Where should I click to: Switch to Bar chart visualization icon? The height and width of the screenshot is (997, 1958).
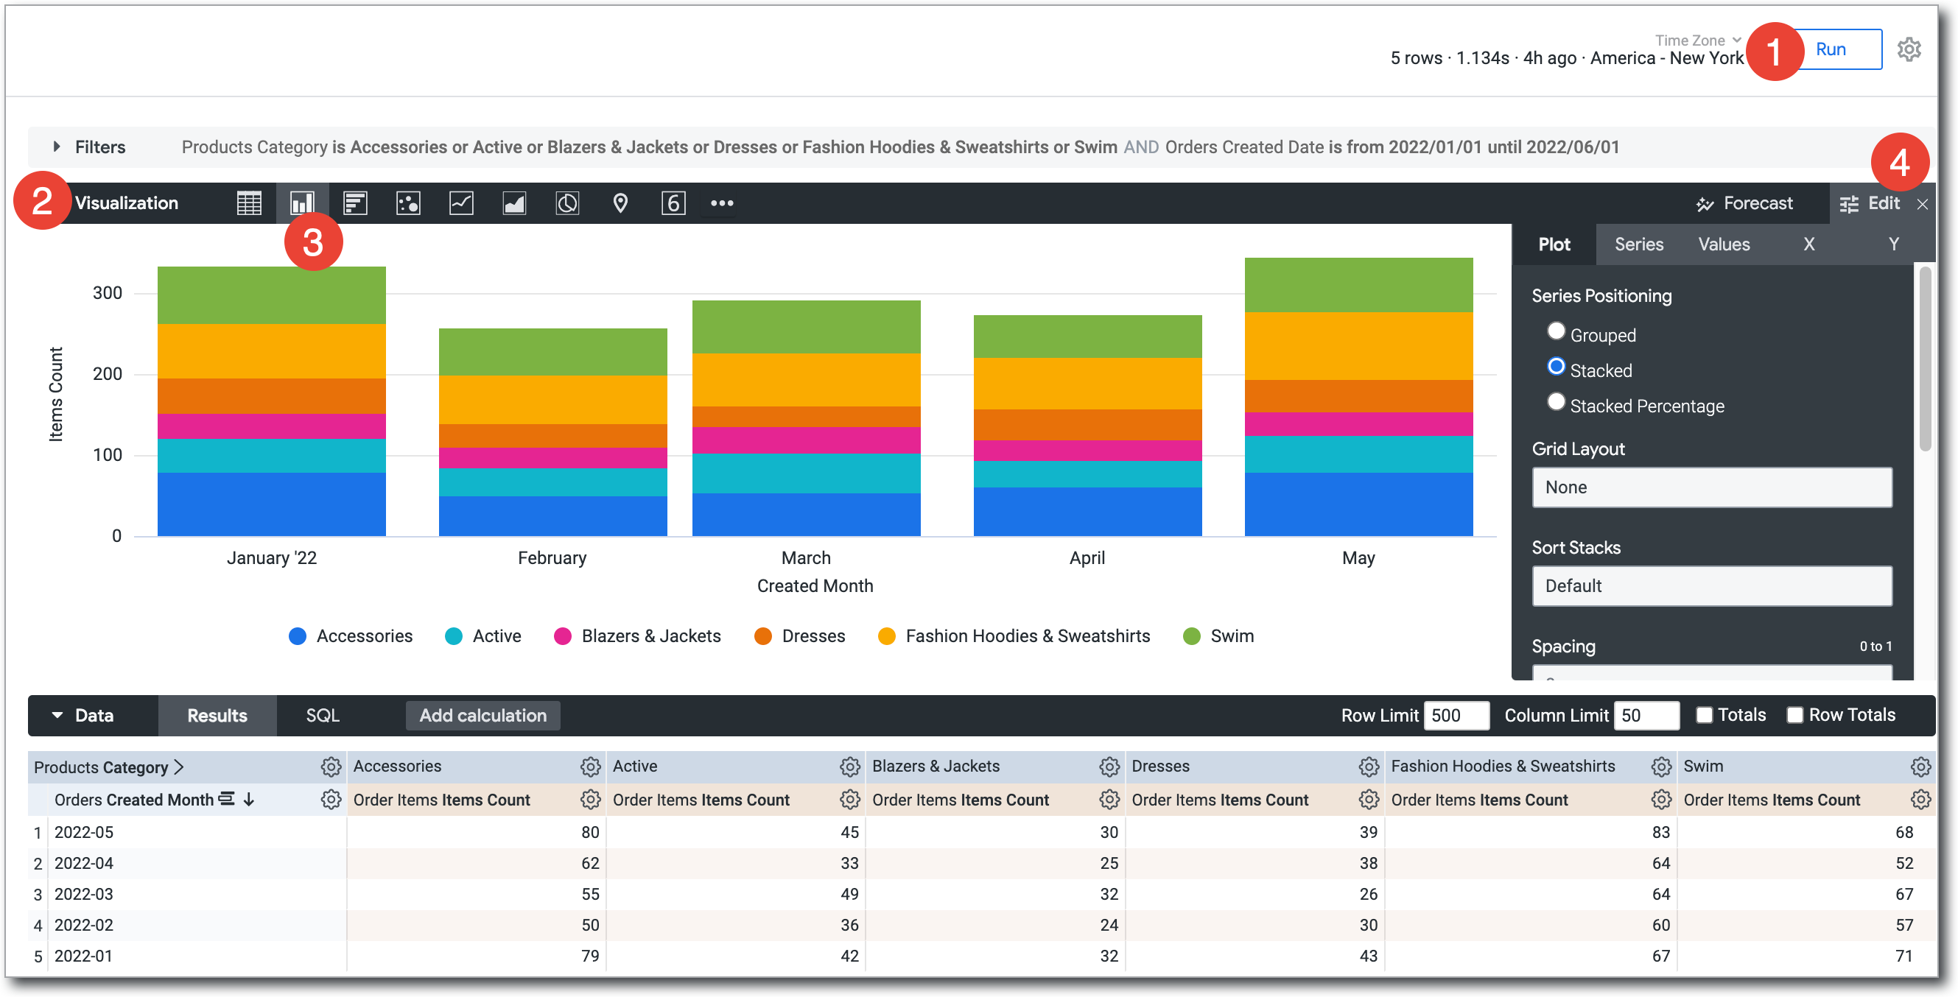[x=355, y=203]
